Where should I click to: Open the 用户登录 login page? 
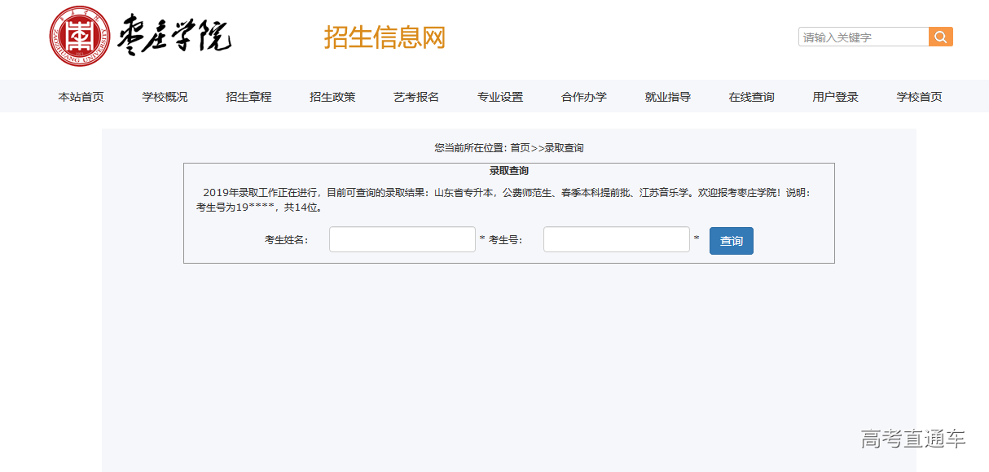click(x=834, y=96)
